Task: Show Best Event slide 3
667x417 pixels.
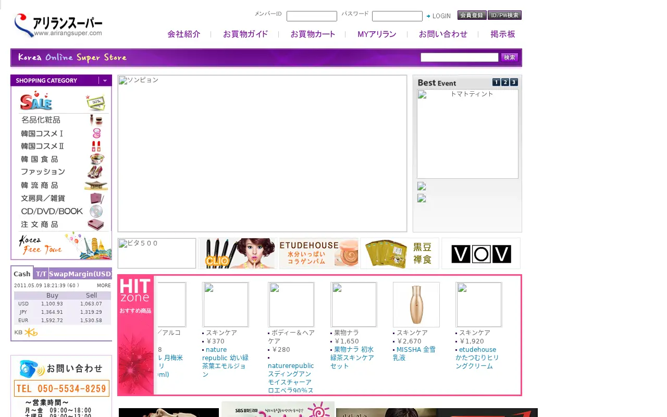Action: click(x=514, y=82)
